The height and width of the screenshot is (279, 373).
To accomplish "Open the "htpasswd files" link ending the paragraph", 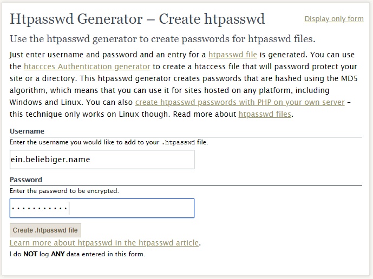I will pyautogui.click(x=264, y=114).
